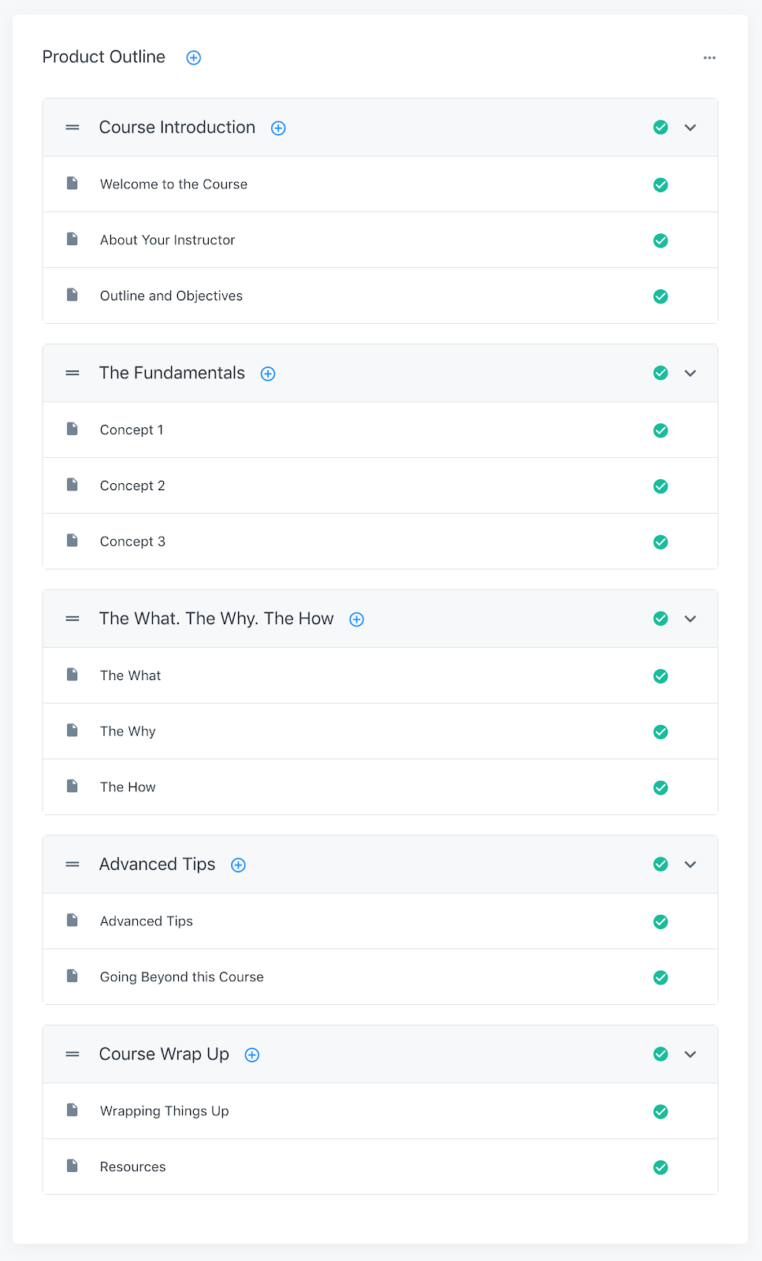Image resolution: width=762 pixels, height=1261 pixels.
Task: Collapse the Course Introduction section
Action: pos(690,128)
